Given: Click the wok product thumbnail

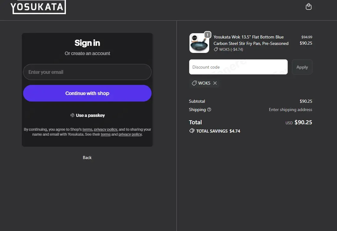Looking at the screenshot, I should (x=199, y=43).
